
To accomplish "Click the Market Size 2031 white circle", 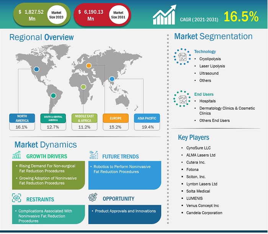I will pos(118,15).
